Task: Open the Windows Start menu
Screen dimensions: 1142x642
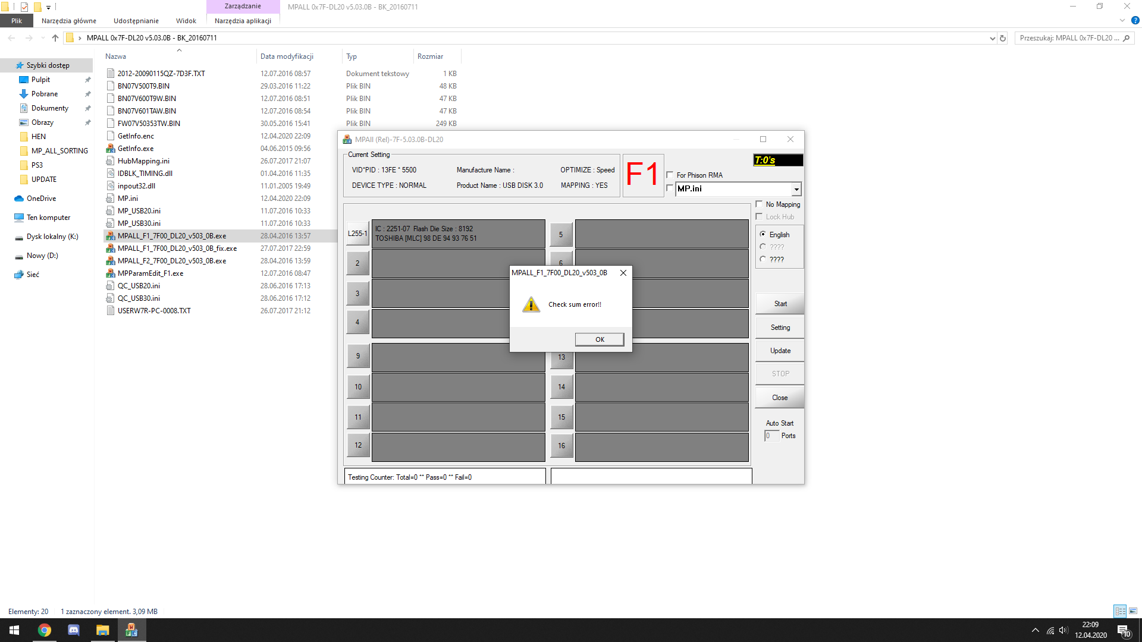Action: pyautogui.click(x=14, y=630)
